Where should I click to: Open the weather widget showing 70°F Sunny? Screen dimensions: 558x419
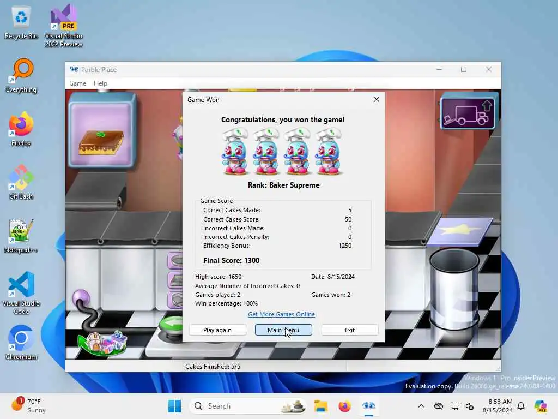[28, 406]
